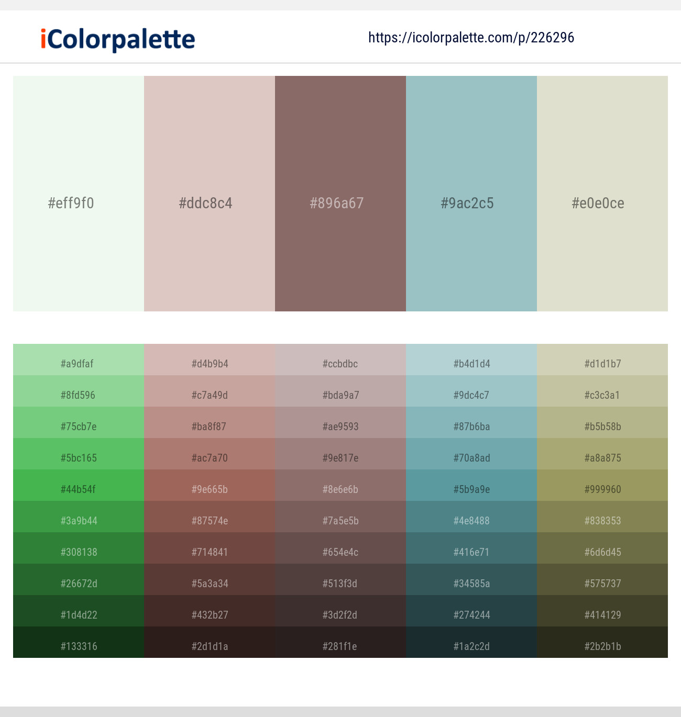Click the #b4d1d4 blue shade
This screenshot has width=681, height=717.
(x=471, y=363)
